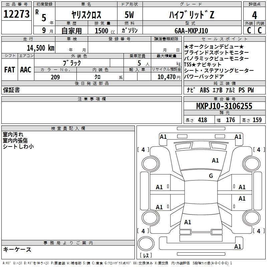Select the mileage value 14,500 km

(40, 48)
